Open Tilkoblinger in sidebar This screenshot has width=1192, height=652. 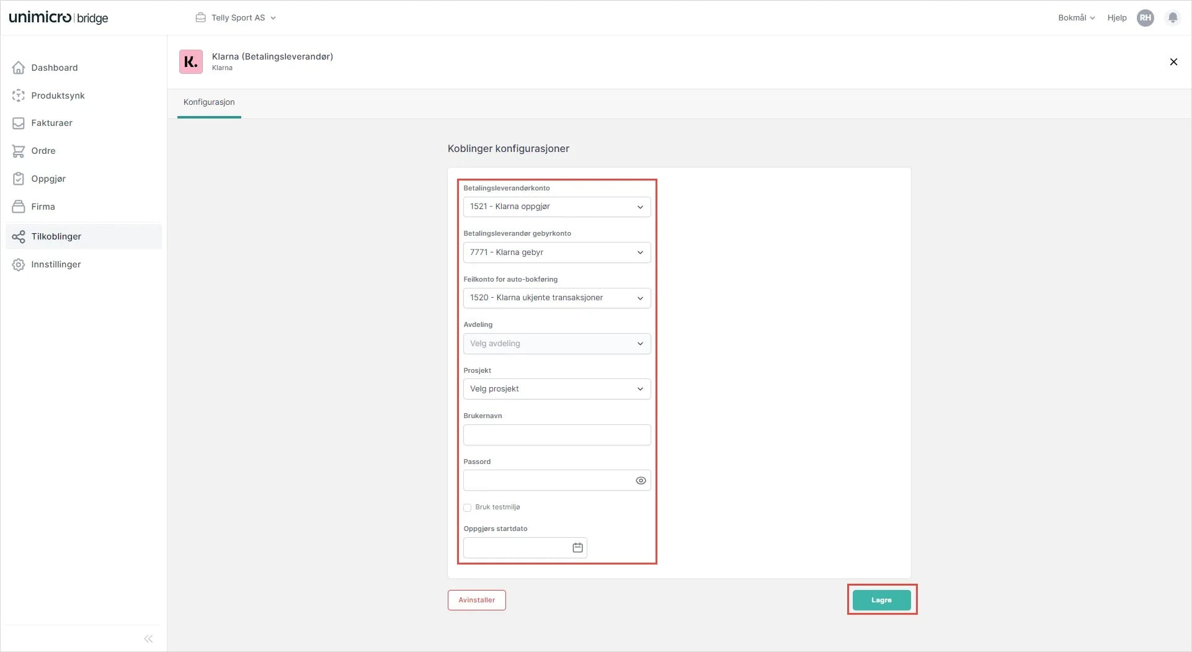(x=84, y=236)
